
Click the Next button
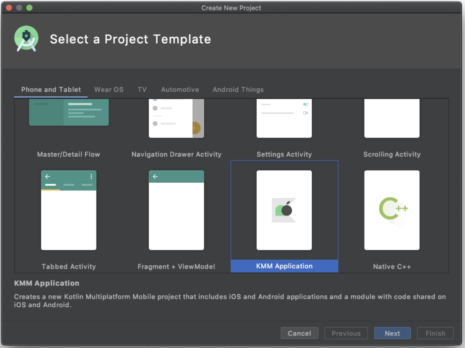click(x=392, y=333)
